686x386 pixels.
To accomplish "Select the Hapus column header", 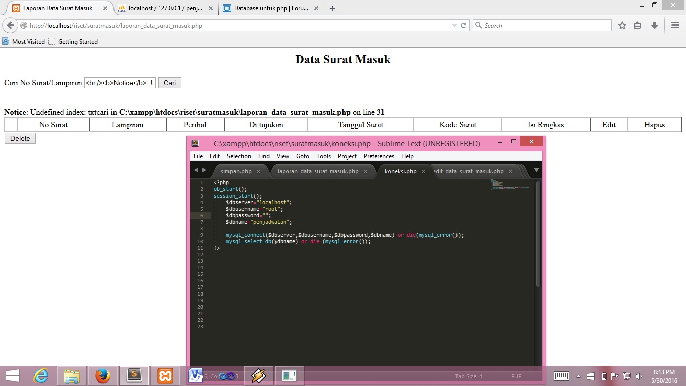I will pyautogui.click(x=654, y=125).
